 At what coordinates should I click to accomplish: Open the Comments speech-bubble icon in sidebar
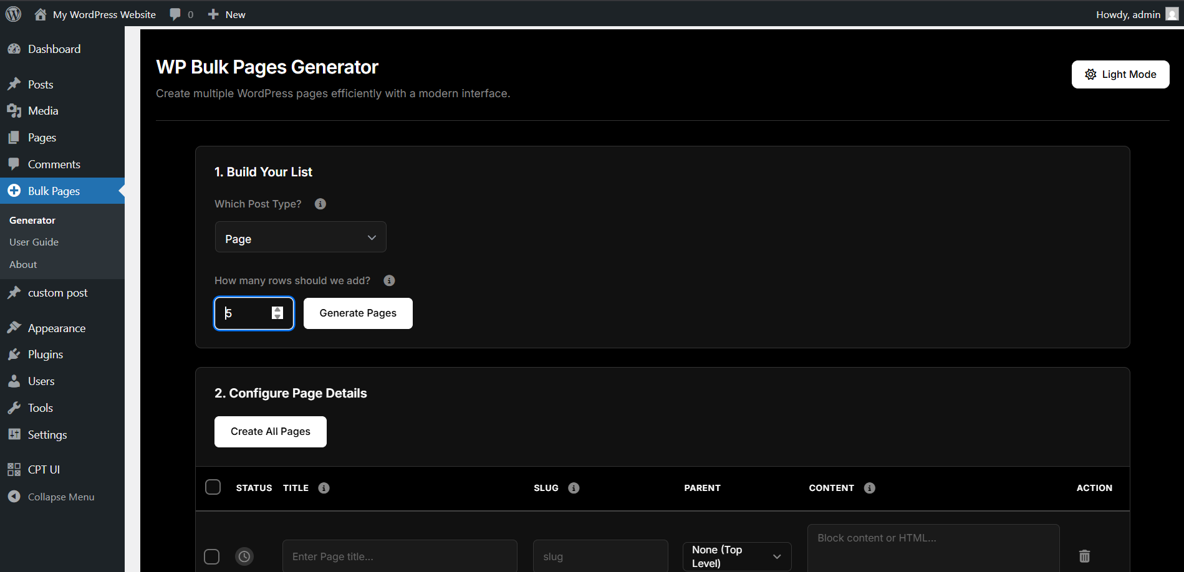(x=15, y=164)
